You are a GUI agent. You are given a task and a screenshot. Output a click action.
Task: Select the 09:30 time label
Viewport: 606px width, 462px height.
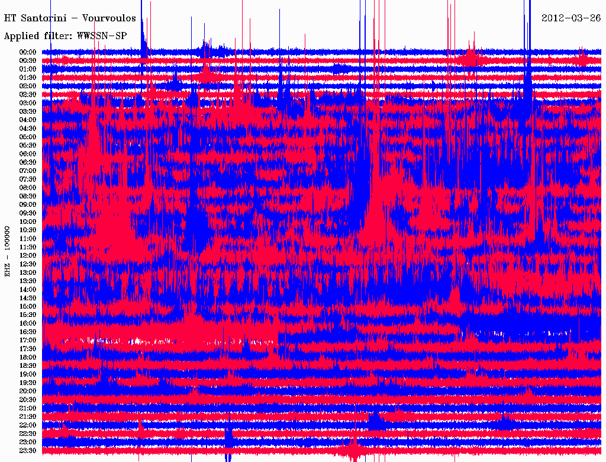coord(28,213)
